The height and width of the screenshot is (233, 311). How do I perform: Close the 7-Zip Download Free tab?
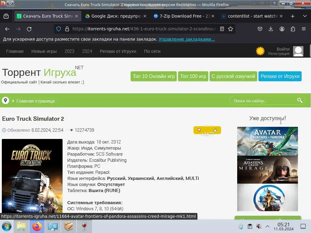[x=213, y=16]
